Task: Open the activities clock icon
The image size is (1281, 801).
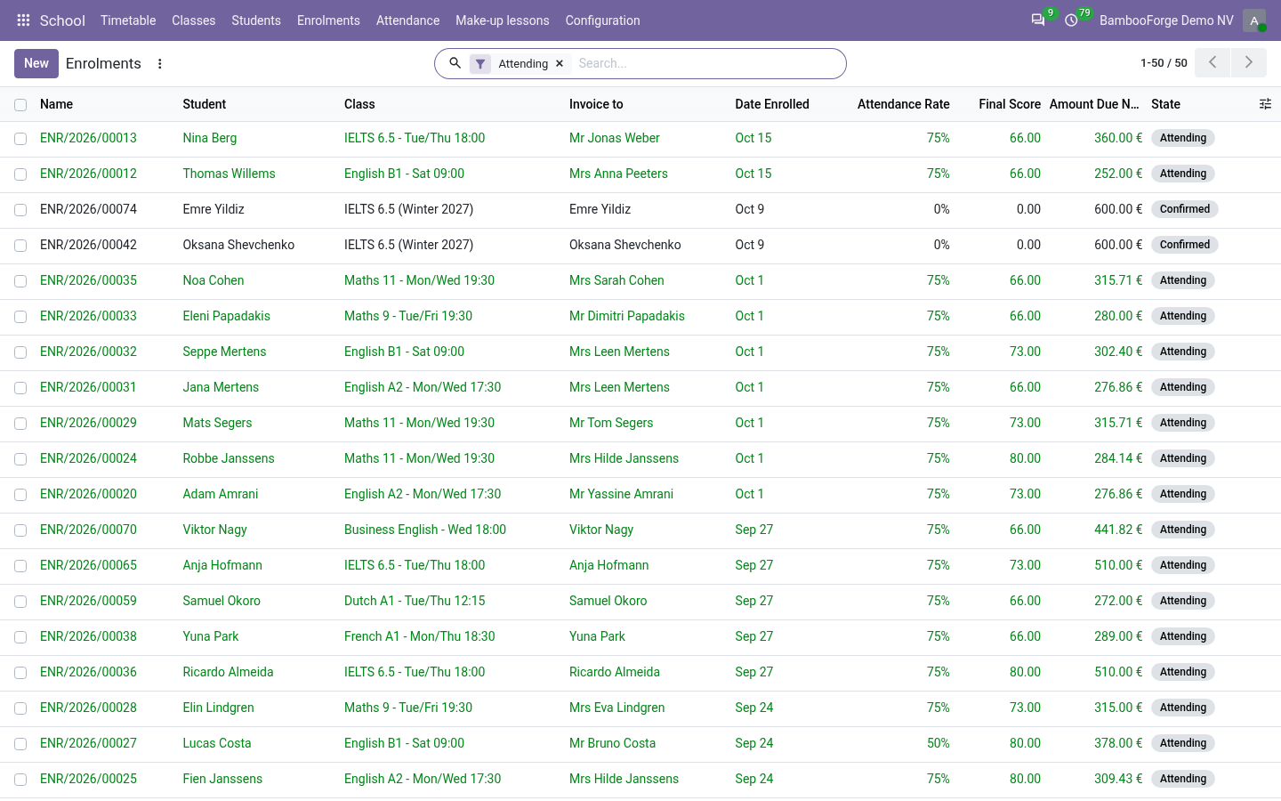Action: 1071,20
